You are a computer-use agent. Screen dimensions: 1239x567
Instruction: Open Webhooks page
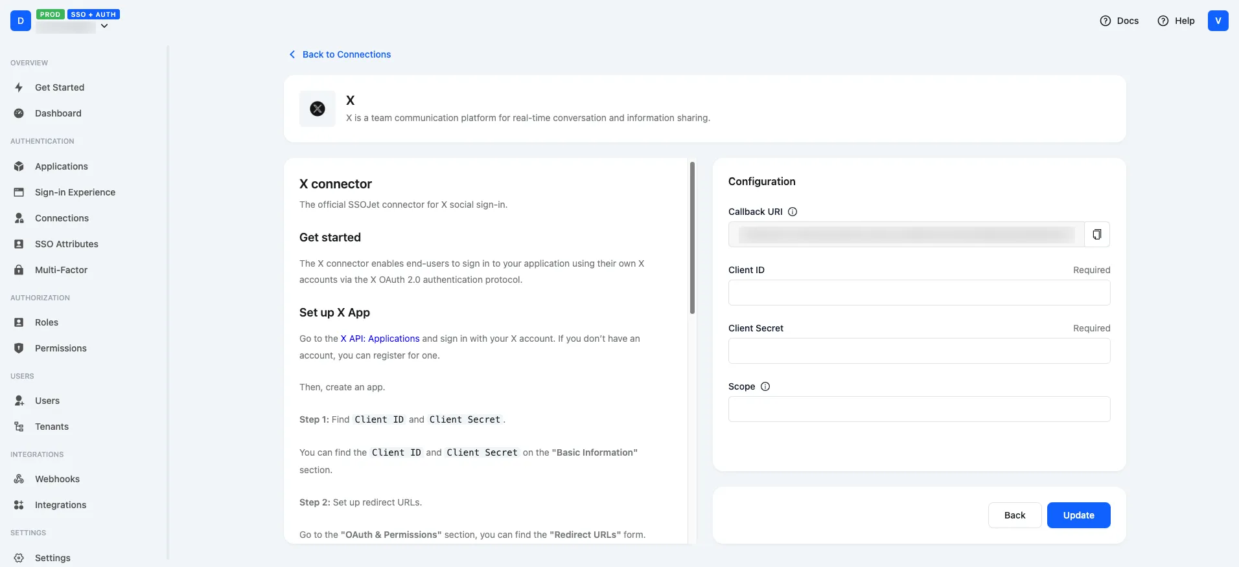(x=57, y=479)
